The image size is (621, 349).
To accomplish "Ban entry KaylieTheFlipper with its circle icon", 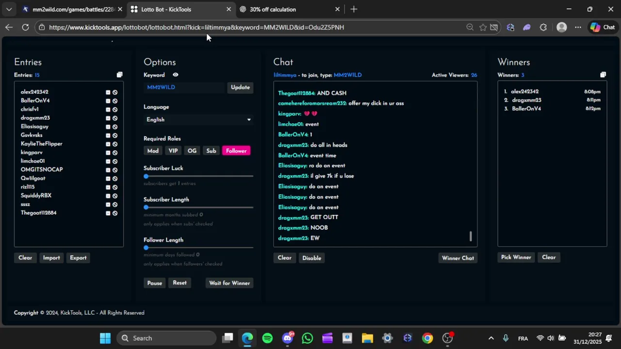I will coord(115,144).
